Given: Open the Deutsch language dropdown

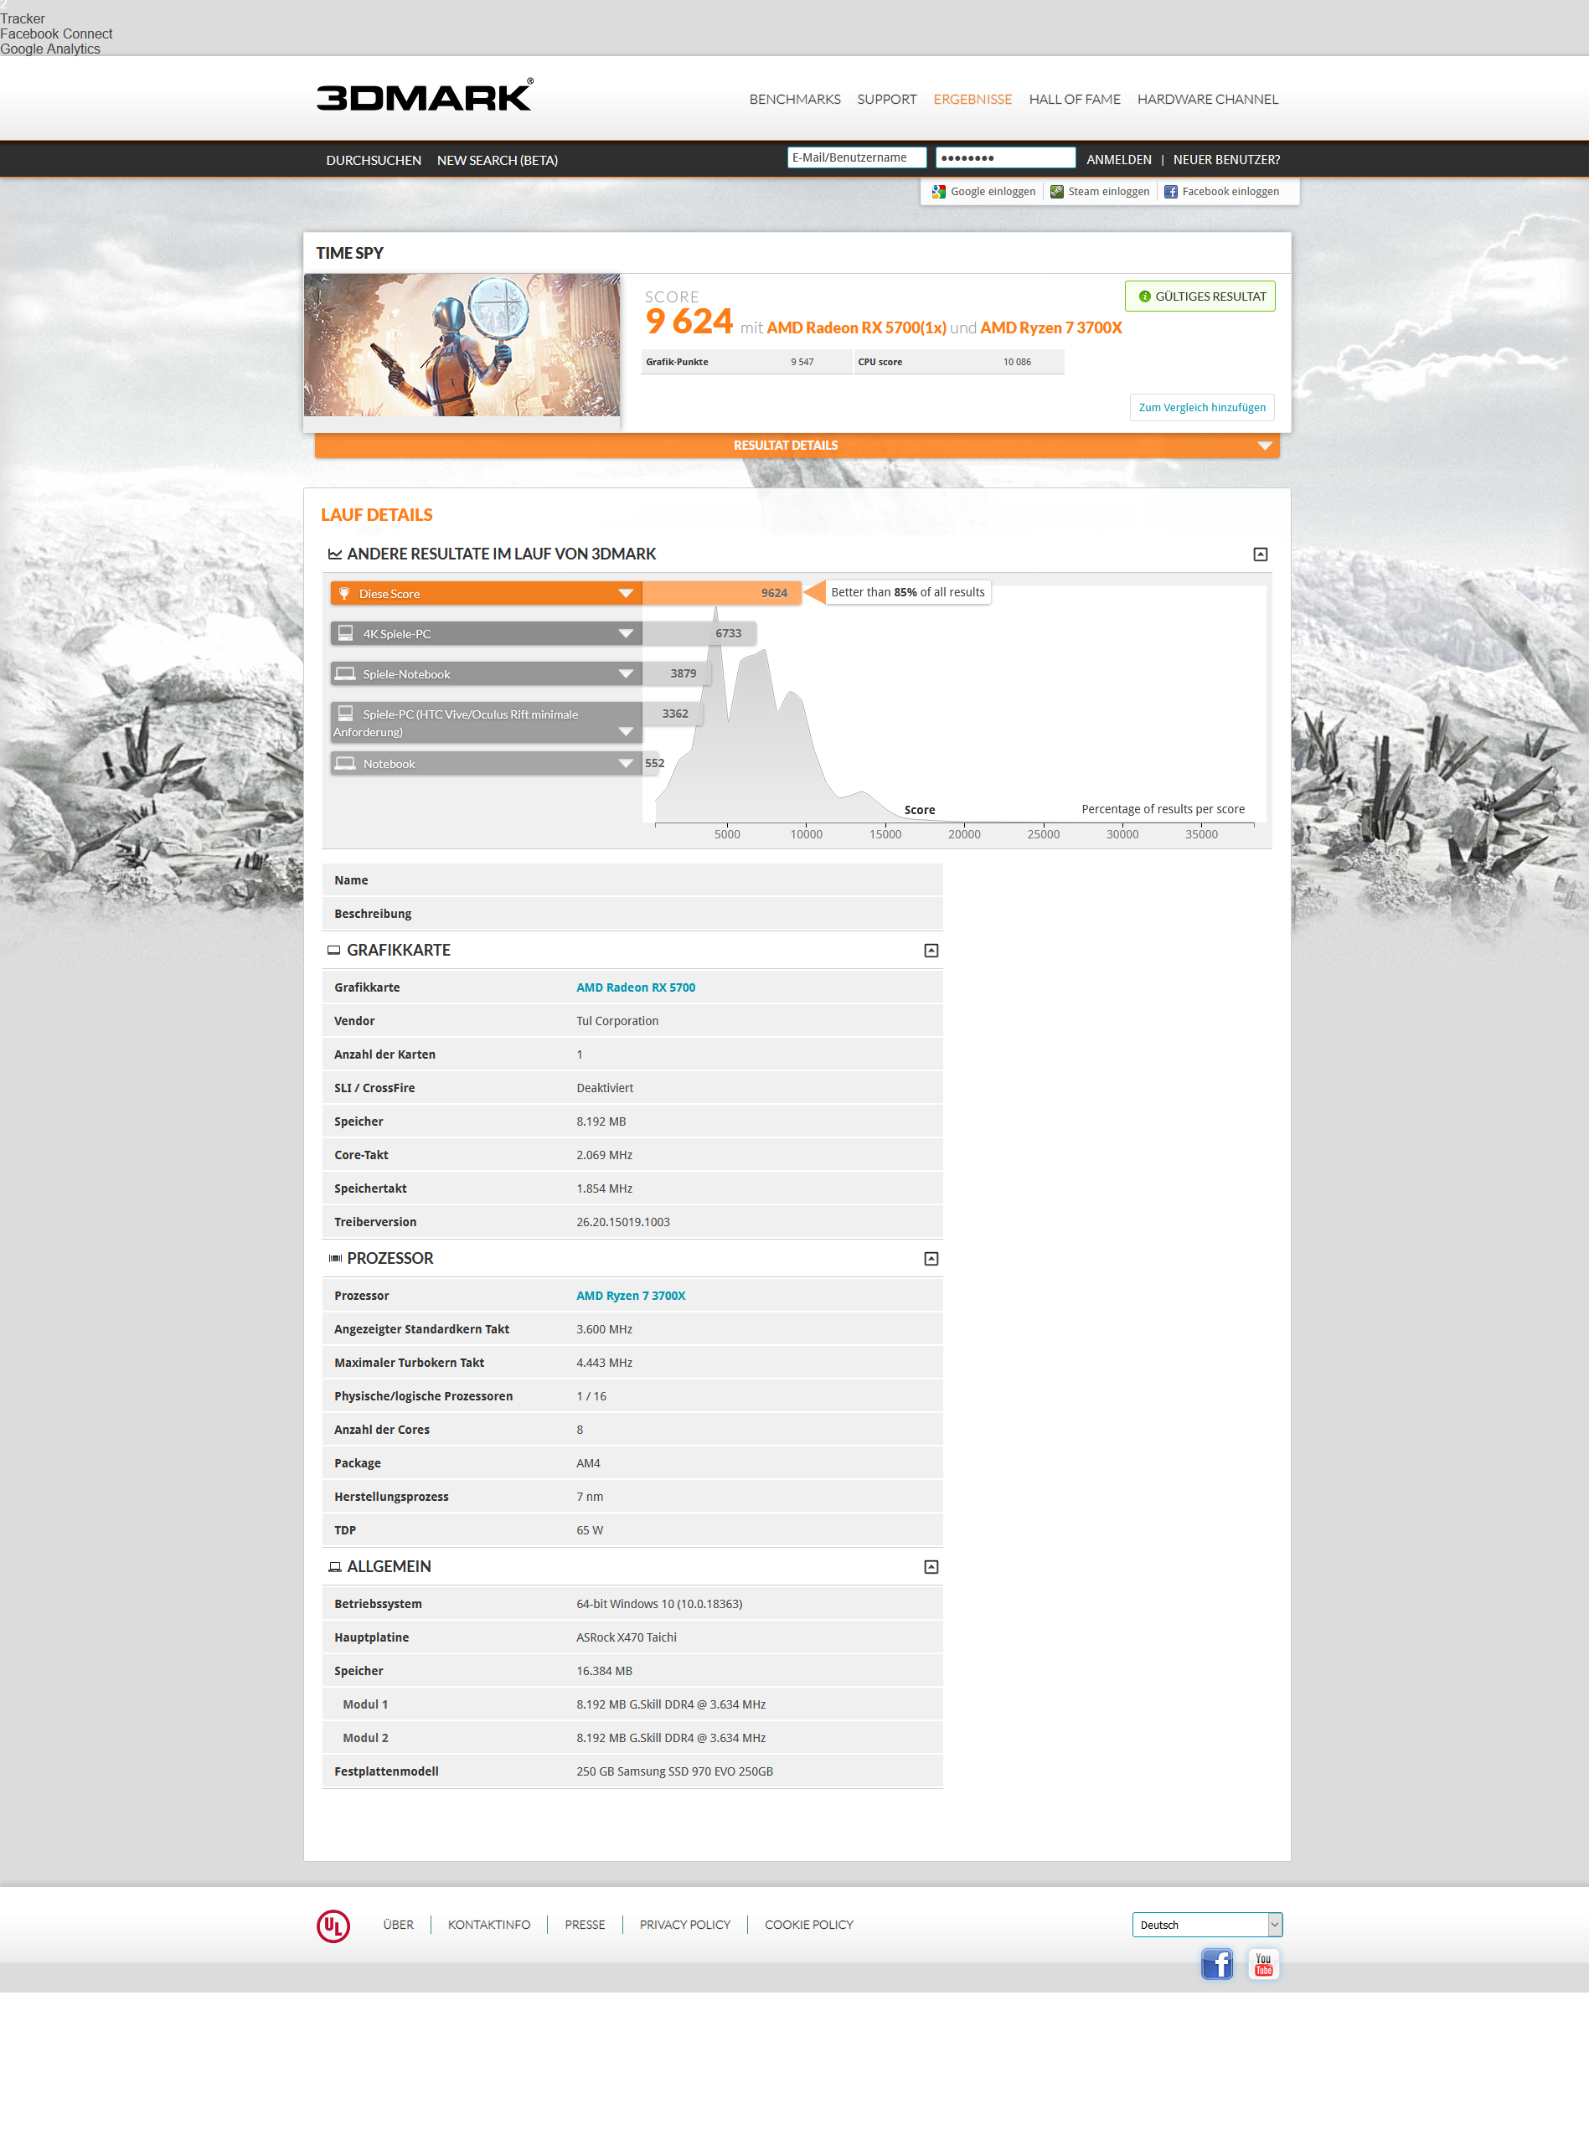Looking at the screenshot, I should pos(1207,1924).
